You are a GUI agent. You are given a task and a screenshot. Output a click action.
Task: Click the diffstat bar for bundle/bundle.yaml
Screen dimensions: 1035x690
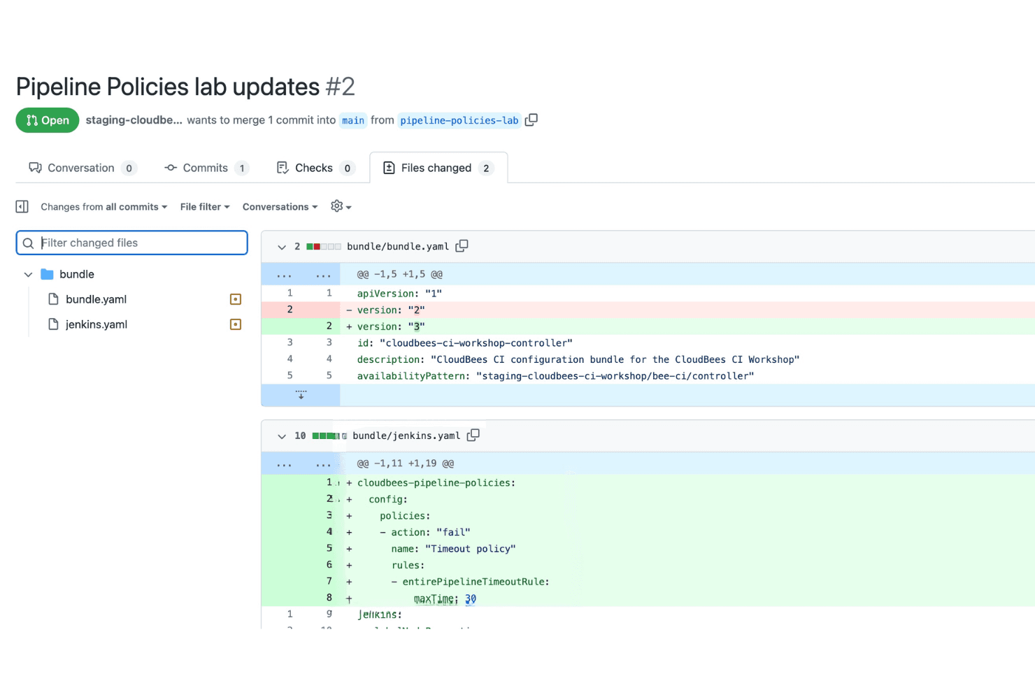324,247
